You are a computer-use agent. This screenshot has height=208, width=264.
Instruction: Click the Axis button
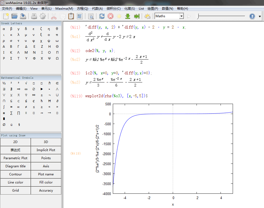tap(46, 166)
